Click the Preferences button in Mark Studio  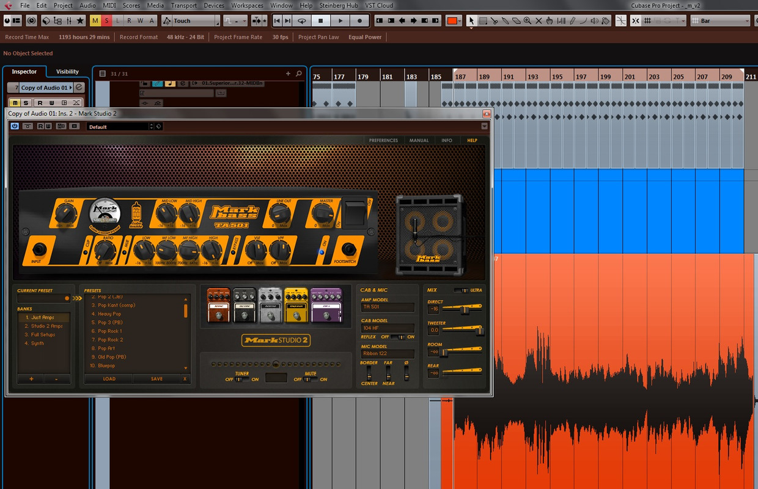pos(384,141)
